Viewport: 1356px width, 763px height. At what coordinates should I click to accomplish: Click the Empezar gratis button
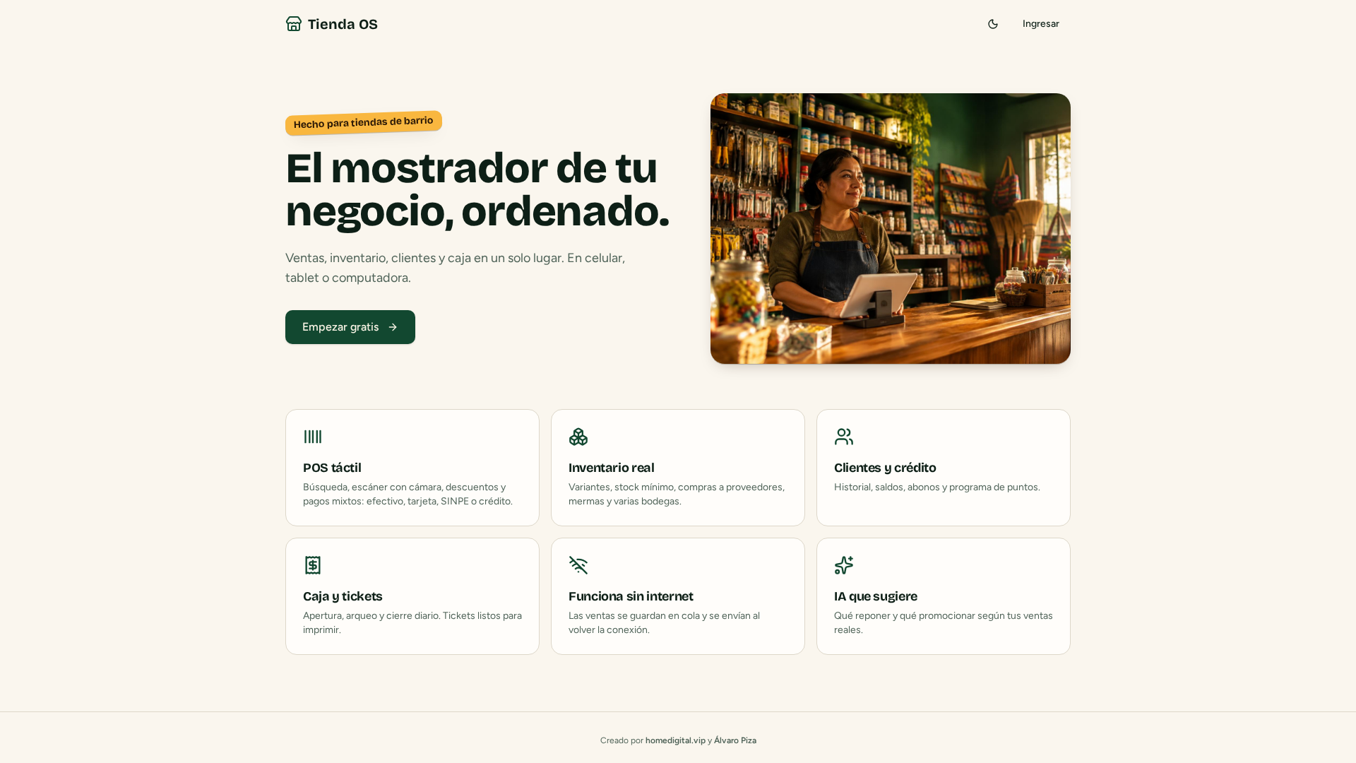pos(350,327)
